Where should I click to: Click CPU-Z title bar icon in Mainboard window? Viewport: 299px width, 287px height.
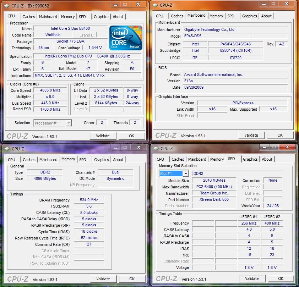[x=156, y=5]
